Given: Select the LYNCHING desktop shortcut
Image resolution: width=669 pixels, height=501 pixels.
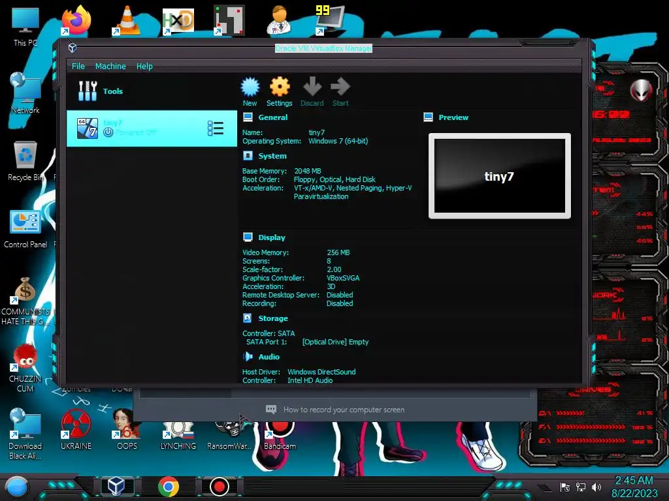Looking at the screenshot, I should 178,434.
